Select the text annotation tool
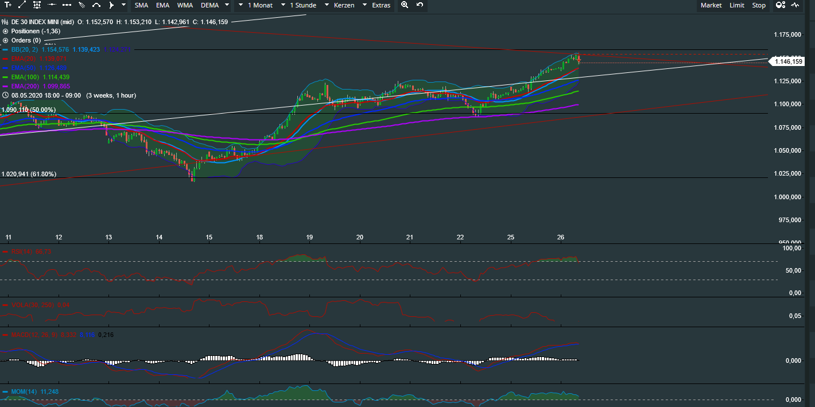 click(x=8, y=5)
